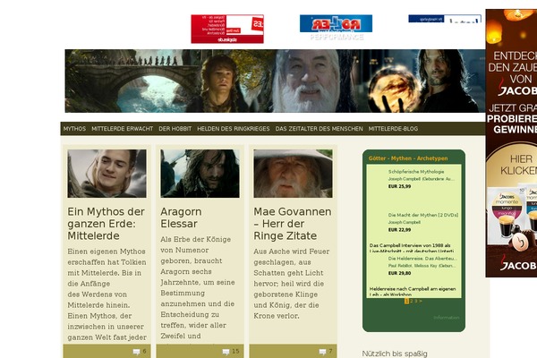Click the Lord of the Rings header banner

[275, 81]
